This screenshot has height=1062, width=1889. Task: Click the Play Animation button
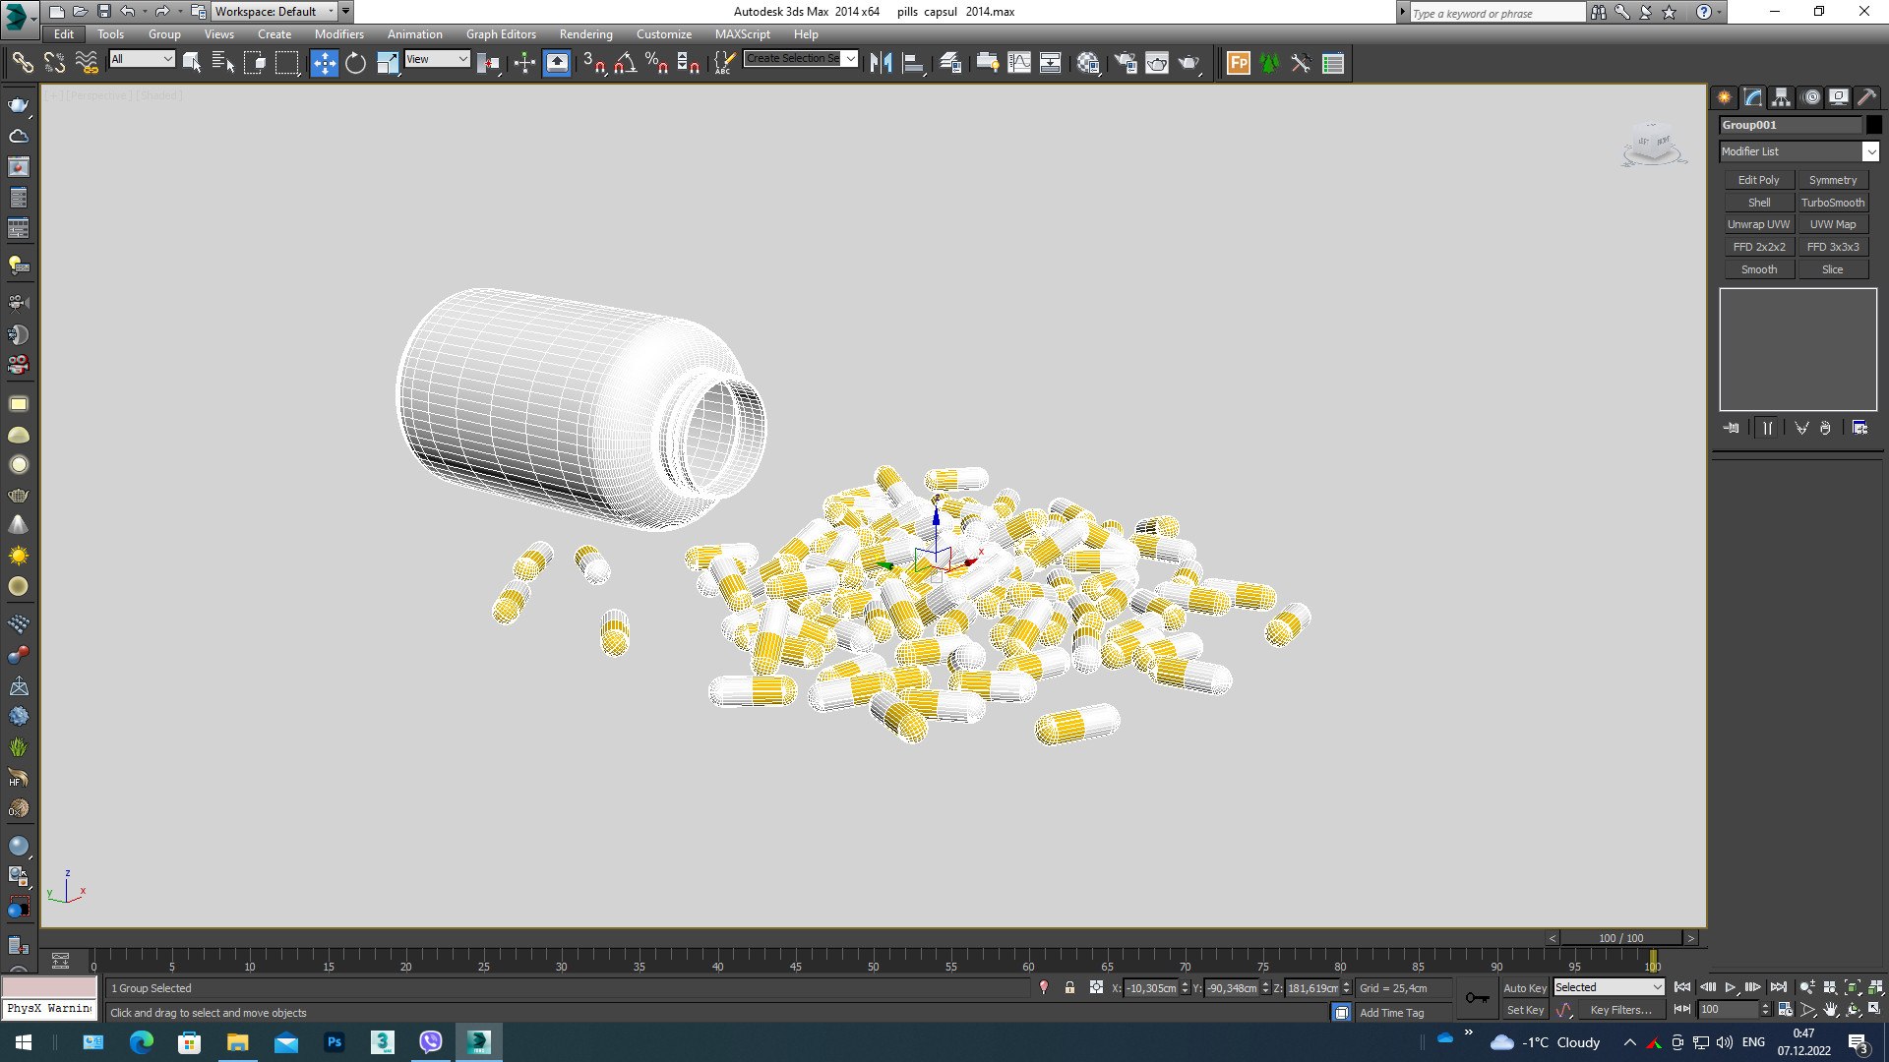(1731, 987)
